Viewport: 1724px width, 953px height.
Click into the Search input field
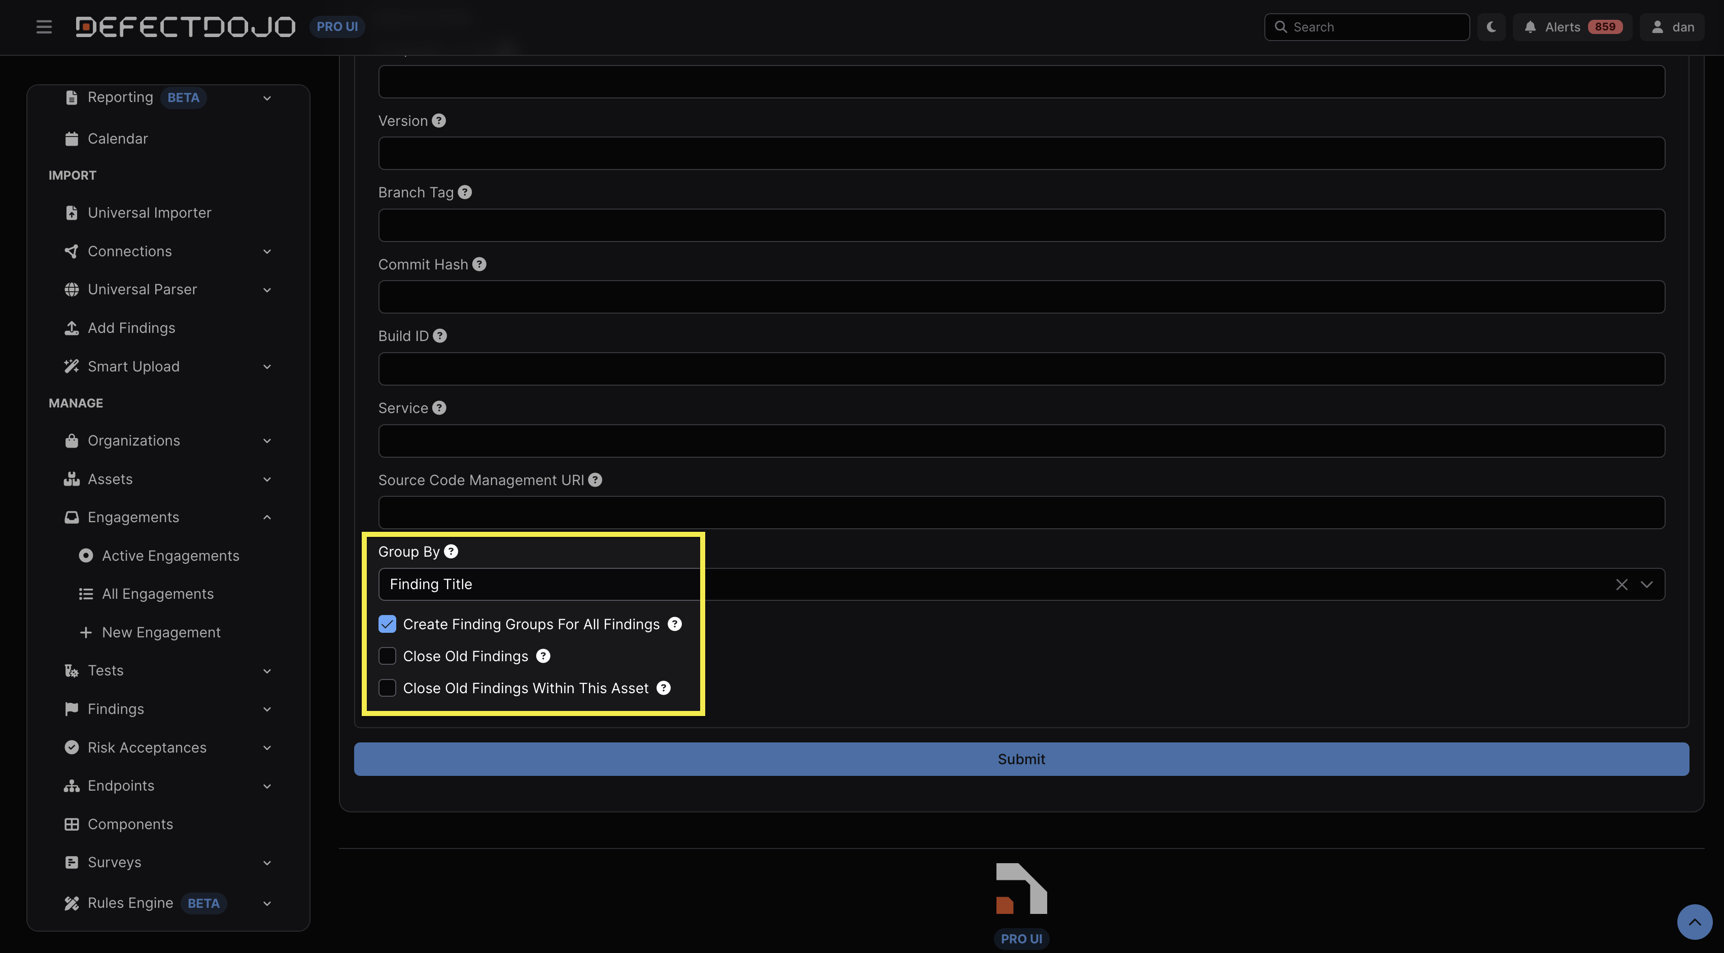1367,27
